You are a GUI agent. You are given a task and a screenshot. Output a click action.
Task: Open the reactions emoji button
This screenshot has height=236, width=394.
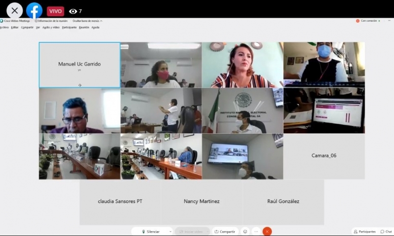tap(245, 231)
